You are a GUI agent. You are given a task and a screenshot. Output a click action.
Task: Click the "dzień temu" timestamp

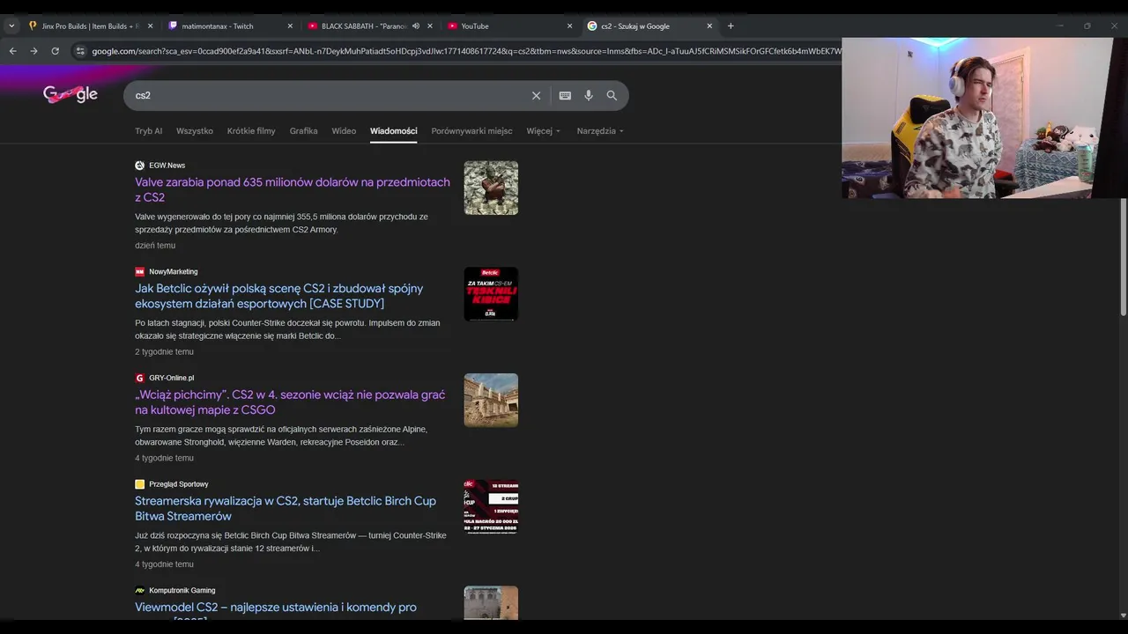coord(155,246)
